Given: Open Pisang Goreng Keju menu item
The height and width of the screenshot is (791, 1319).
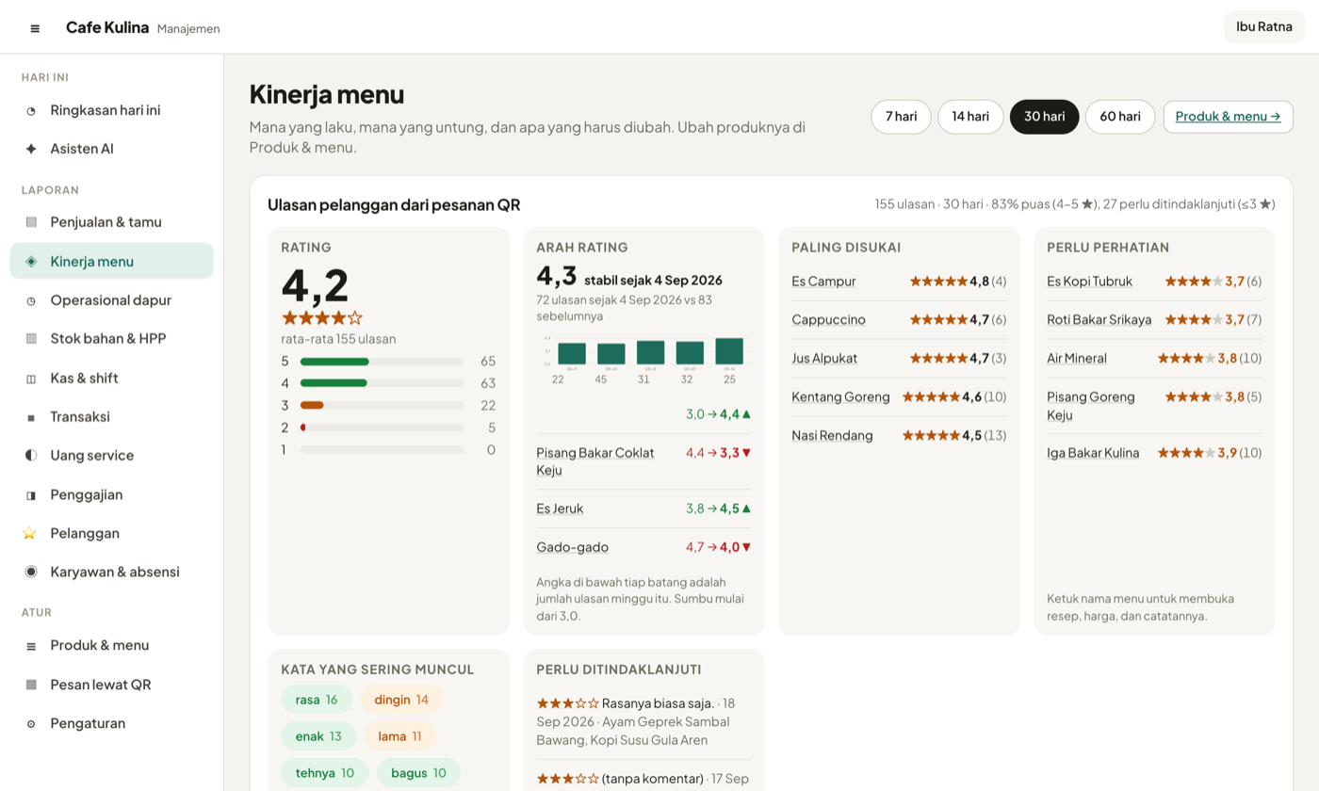Looking at the screenshot, I should [1091, 406].
